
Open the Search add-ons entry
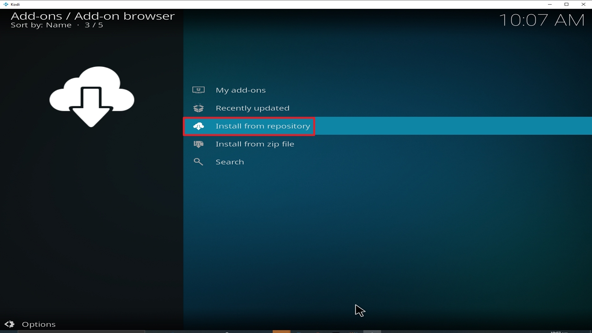tap(388, 162)
